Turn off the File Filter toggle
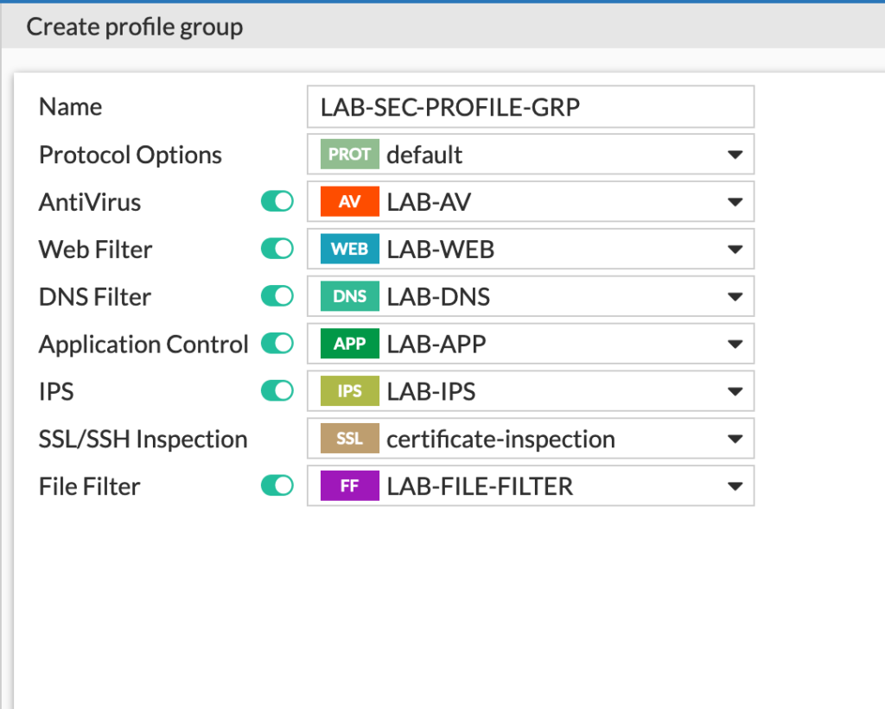This screenshot has width=885, height=709. click(277, 485)
